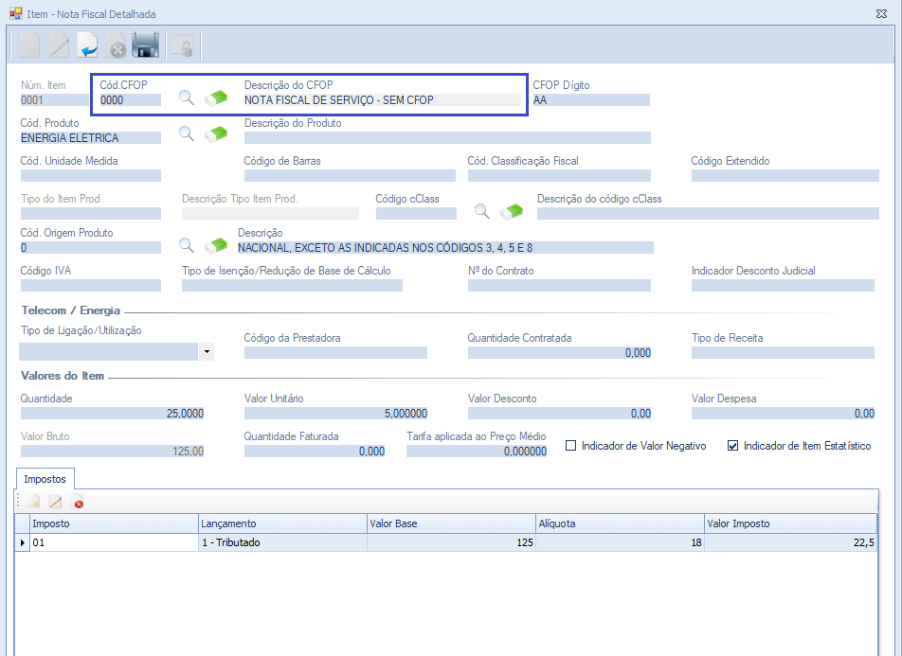
Task: Edit the selected tax entry in Impostos
Action: (56, 503)
